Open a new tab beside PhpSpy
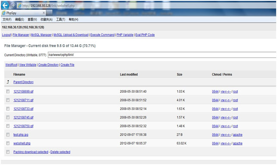277x165 pixels. click(49, 13)
